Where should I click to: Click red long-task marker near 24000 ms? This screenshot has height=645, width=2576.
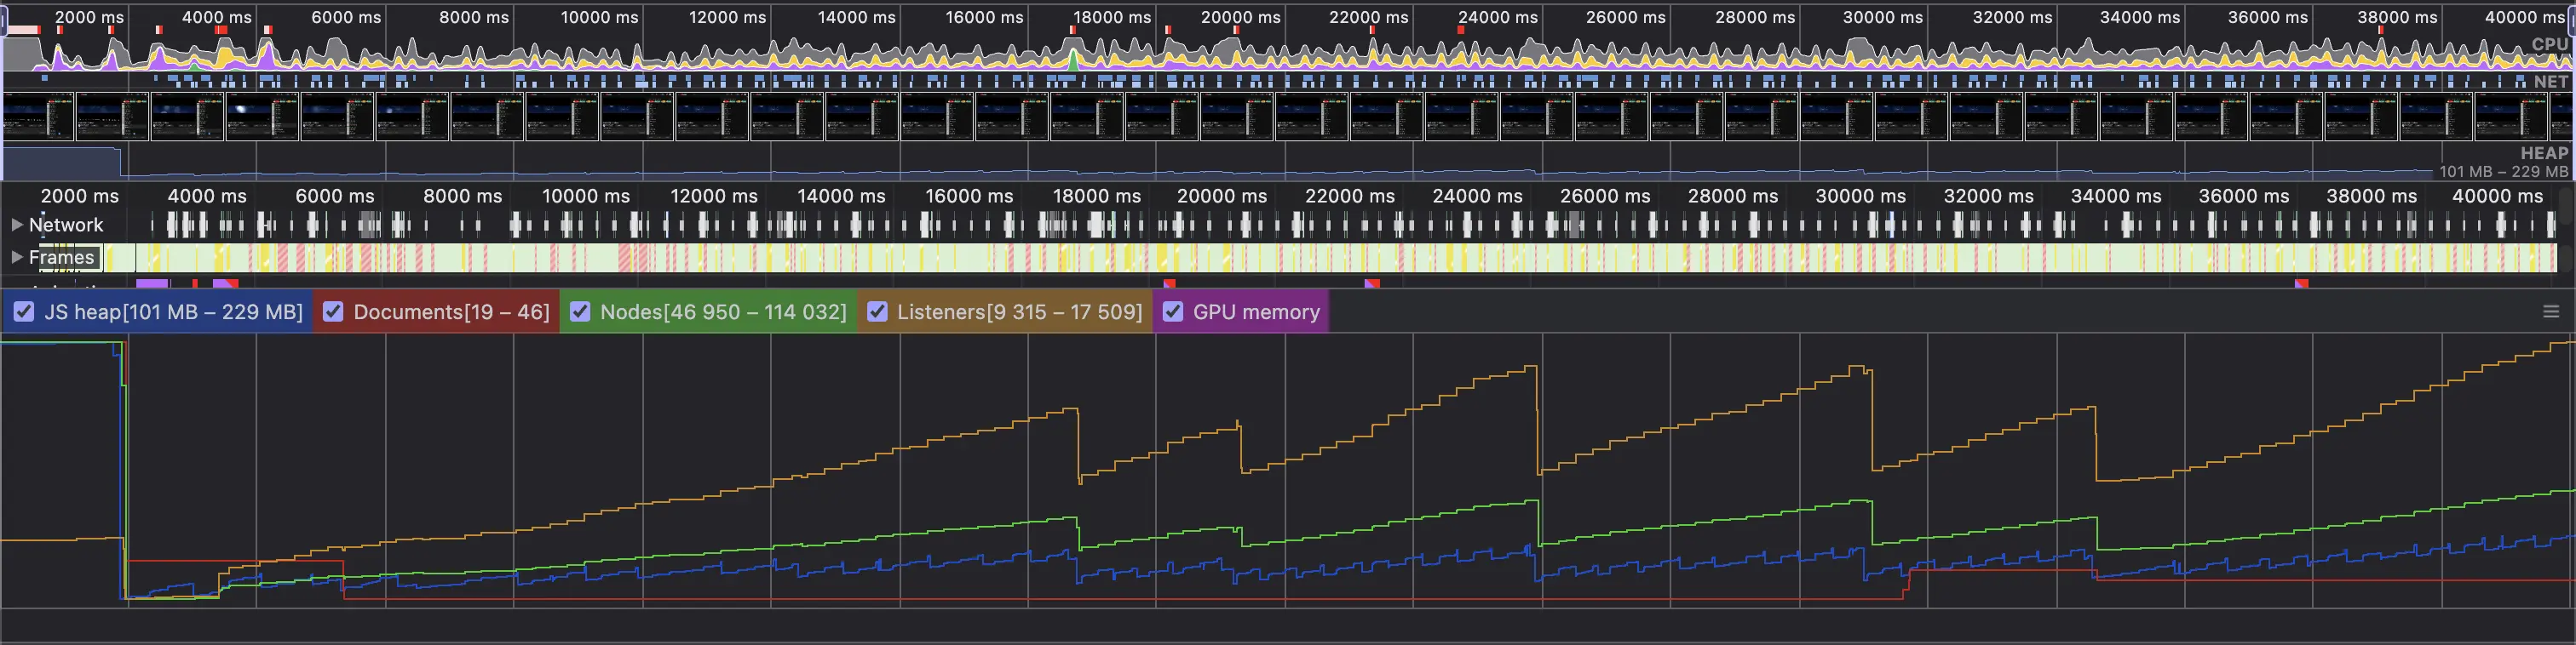pos(1461,31)
